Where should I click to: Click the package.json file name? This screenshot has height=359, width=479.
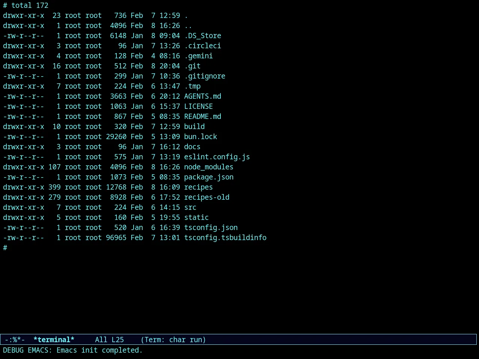click(209, 177)
